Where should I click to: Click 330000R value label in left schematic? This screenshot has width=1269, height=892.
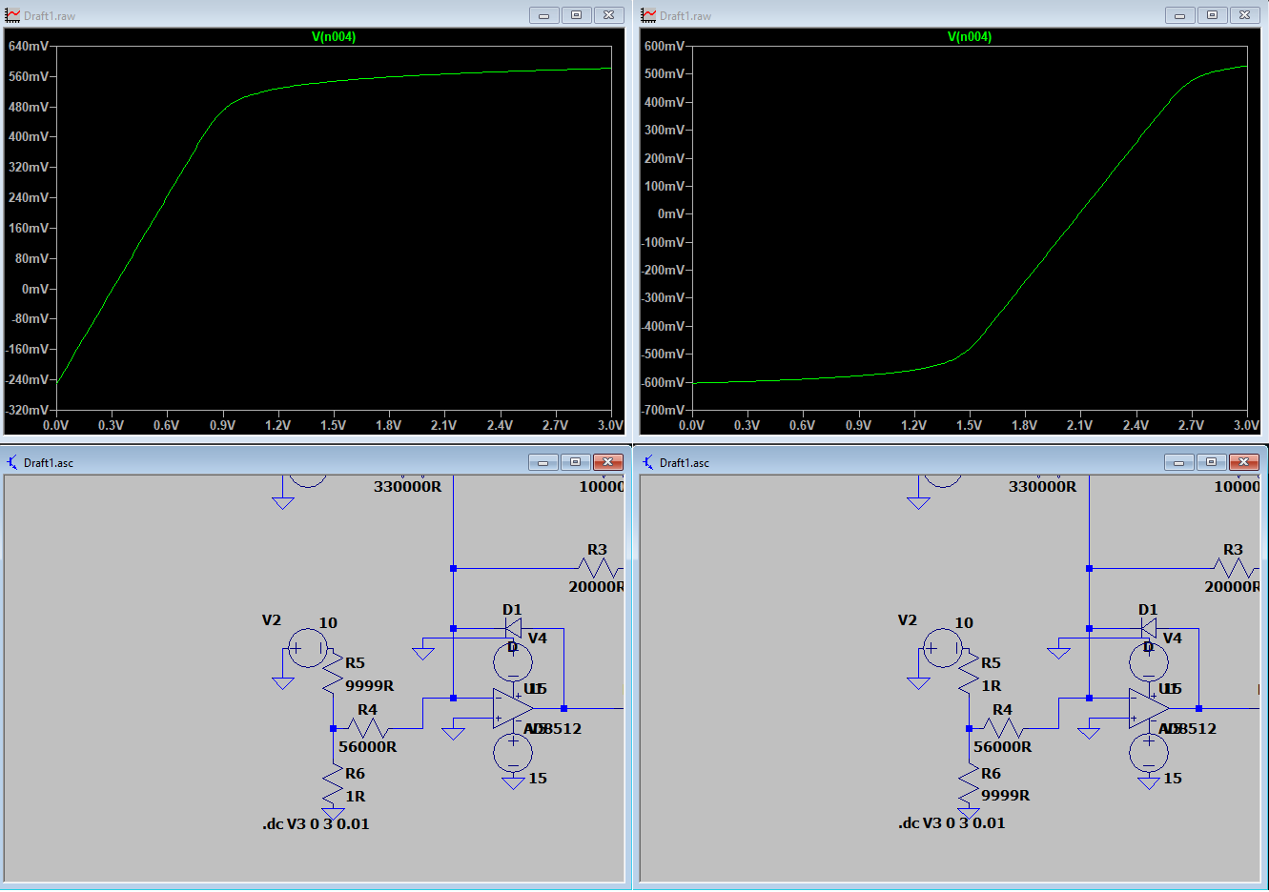coord(408,487)
